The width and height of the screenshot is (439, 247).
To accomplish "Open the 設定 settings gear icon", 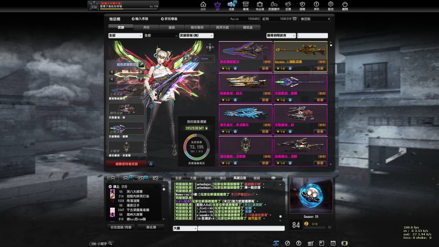I will pos(331,6).
